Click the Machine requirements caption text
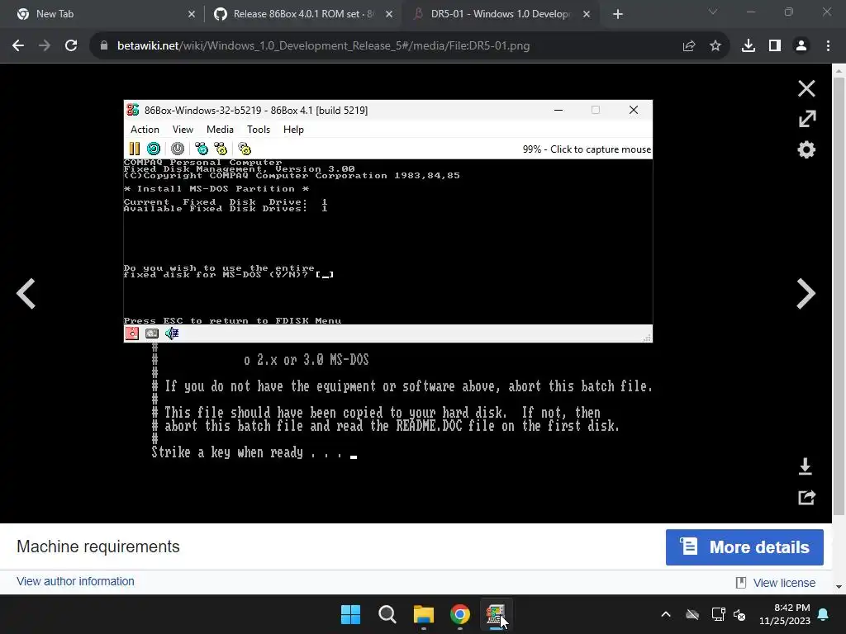Viewport: 846px width, 634px height. click(98, 546)
